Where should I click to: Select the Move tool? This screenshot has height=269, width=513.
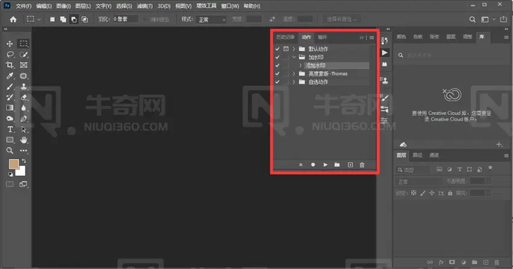pos(10,44)
